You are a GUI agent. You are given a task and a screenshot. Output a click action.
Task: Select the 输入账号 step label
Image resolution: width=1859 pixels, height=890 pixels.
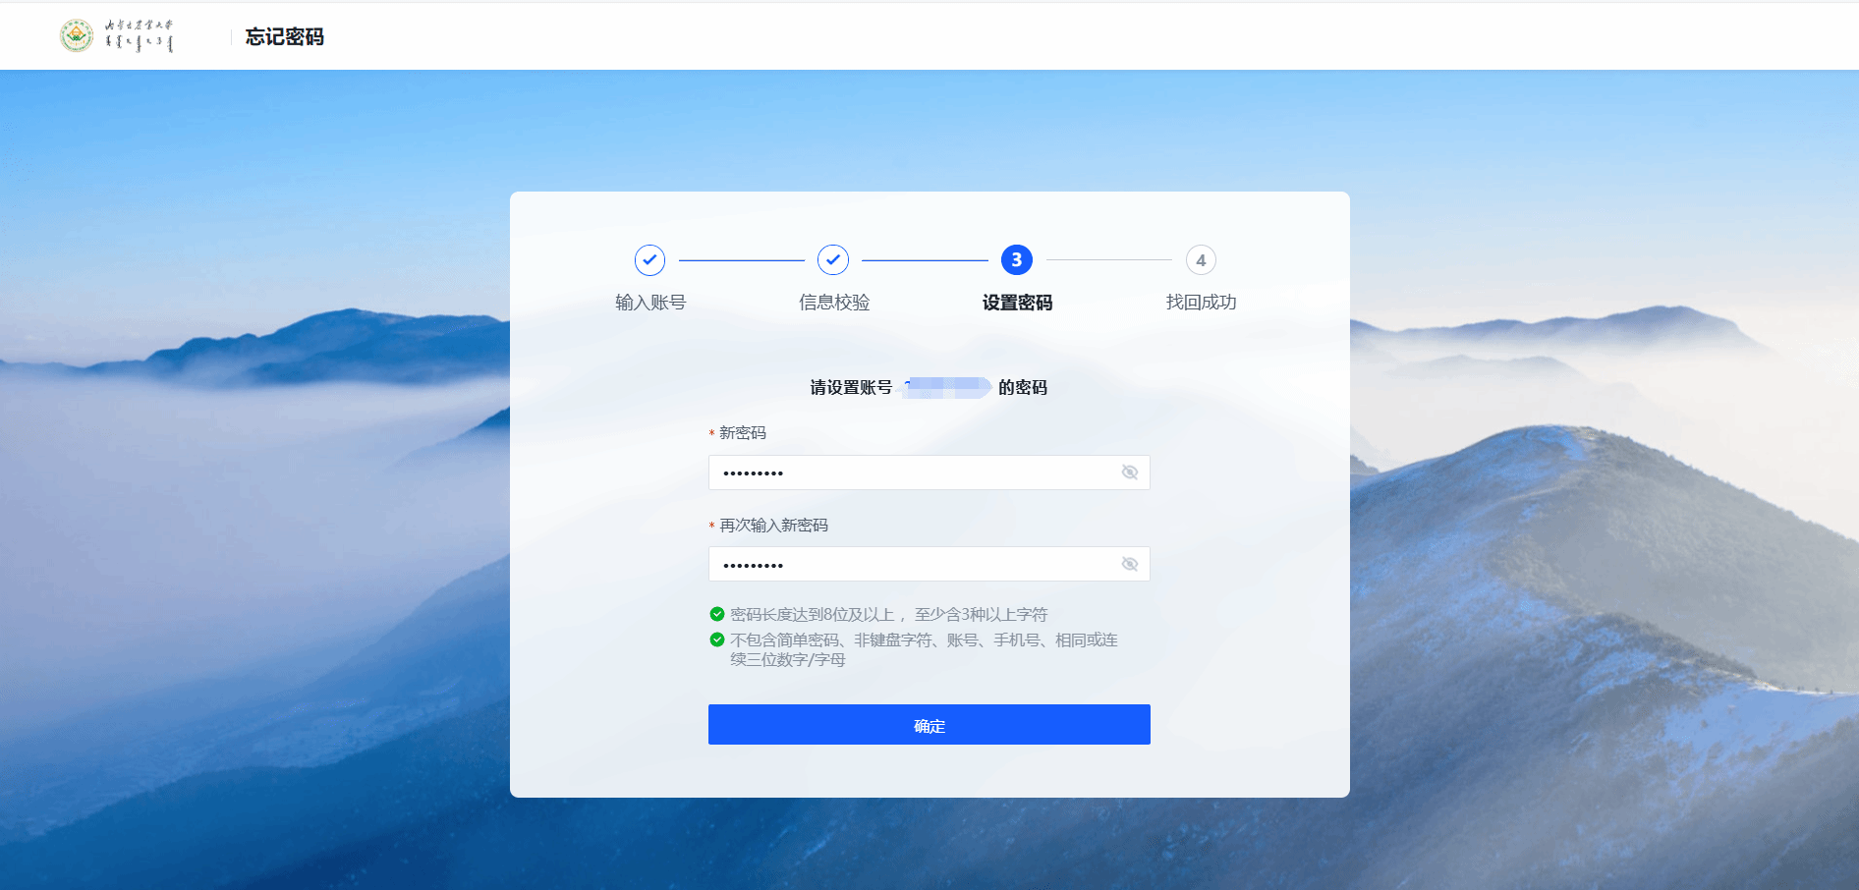tap(649, 303)
